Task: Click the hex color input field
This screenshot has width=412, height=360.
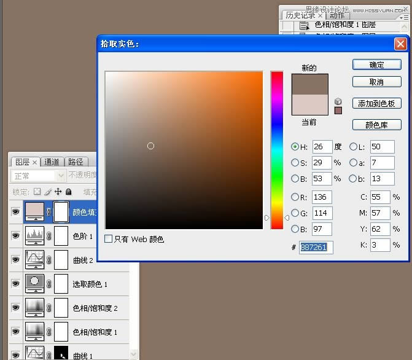Action: pos(316,247)
